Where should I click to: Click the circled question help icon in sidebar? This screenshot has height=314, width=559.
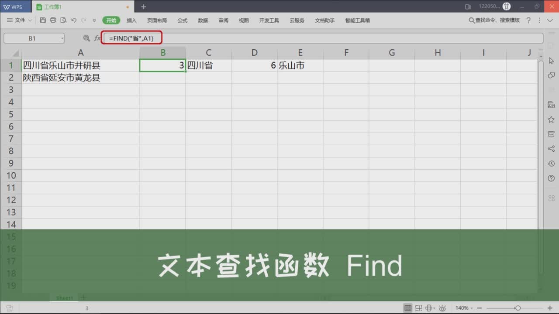click(551, 178)
